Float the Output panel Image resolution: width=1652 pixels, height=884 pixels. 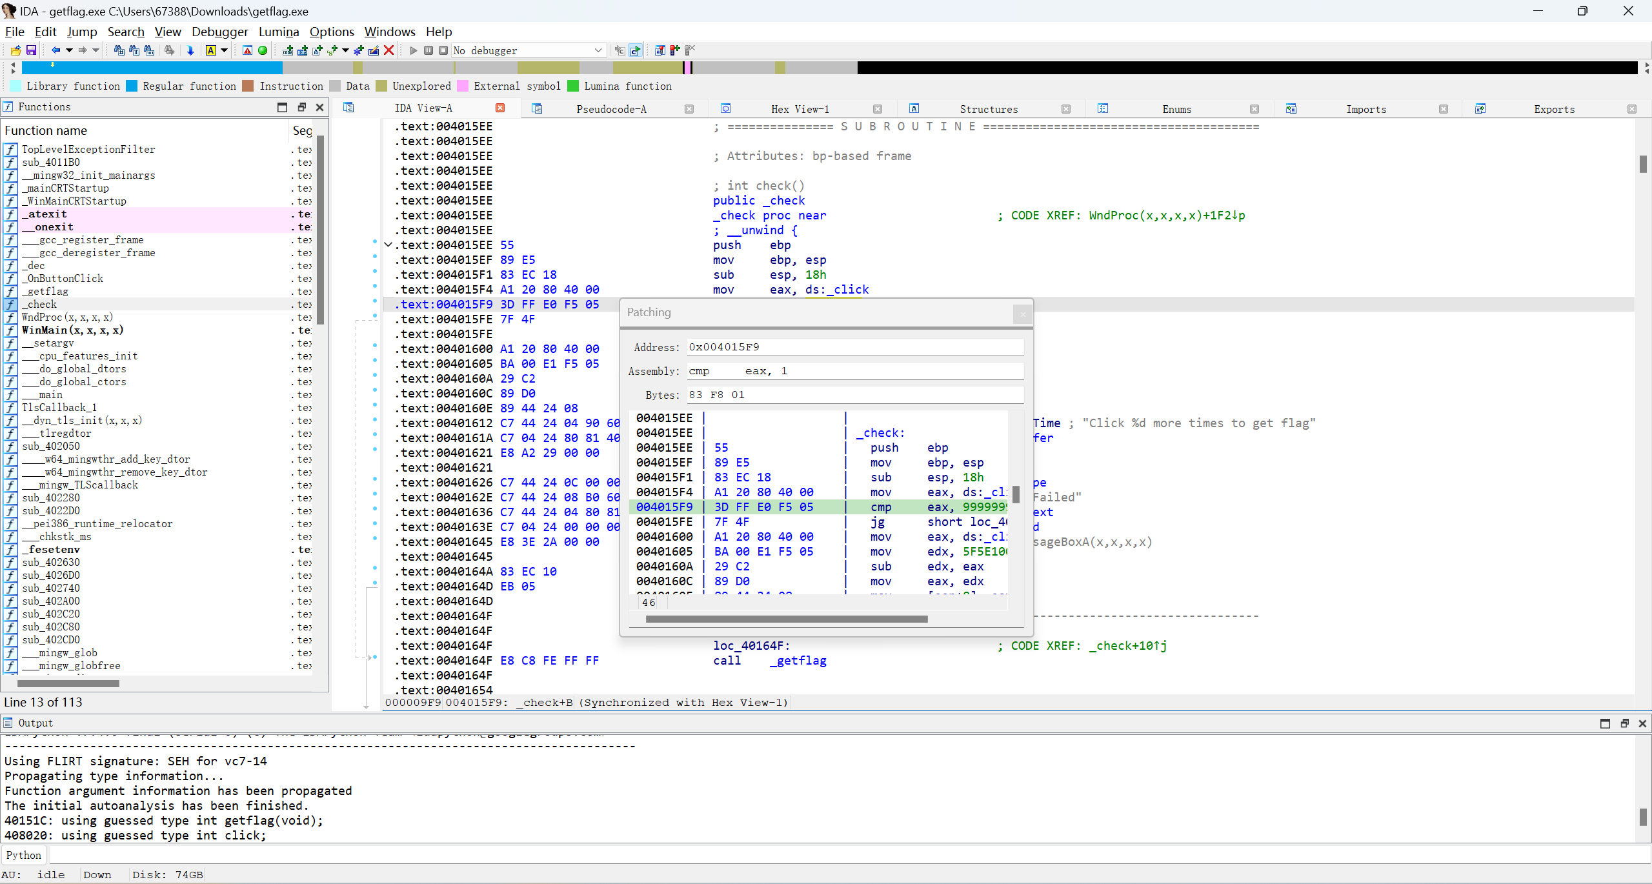click(1624, 723)
